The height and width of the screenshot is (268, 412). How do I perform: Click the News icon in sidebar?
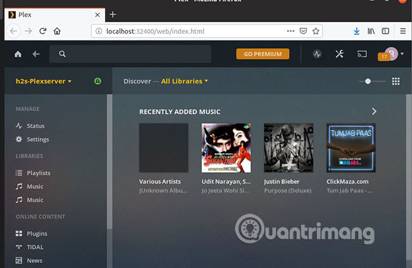pos(19,260)
